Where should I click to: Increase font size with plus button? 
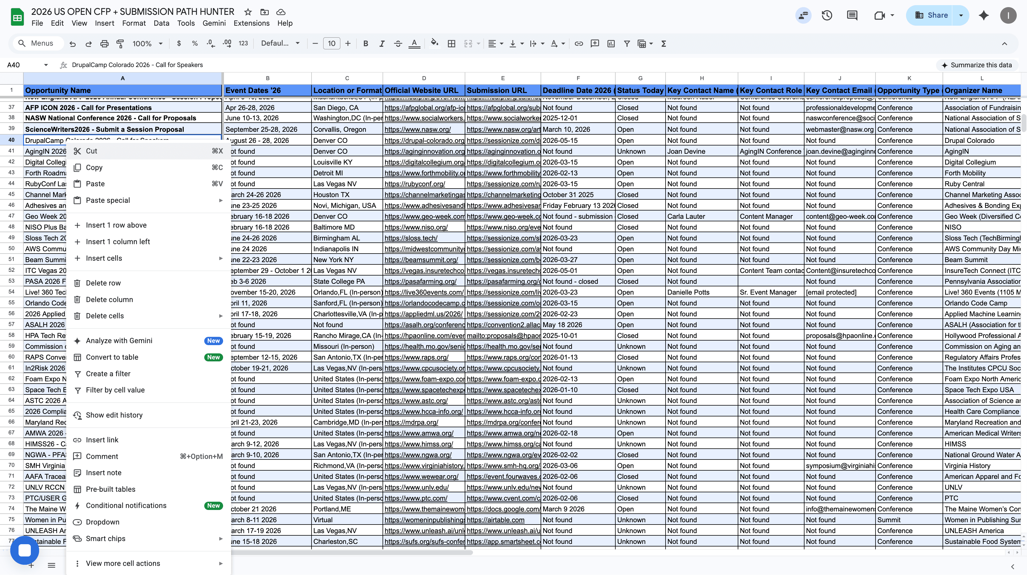[348, 43]
